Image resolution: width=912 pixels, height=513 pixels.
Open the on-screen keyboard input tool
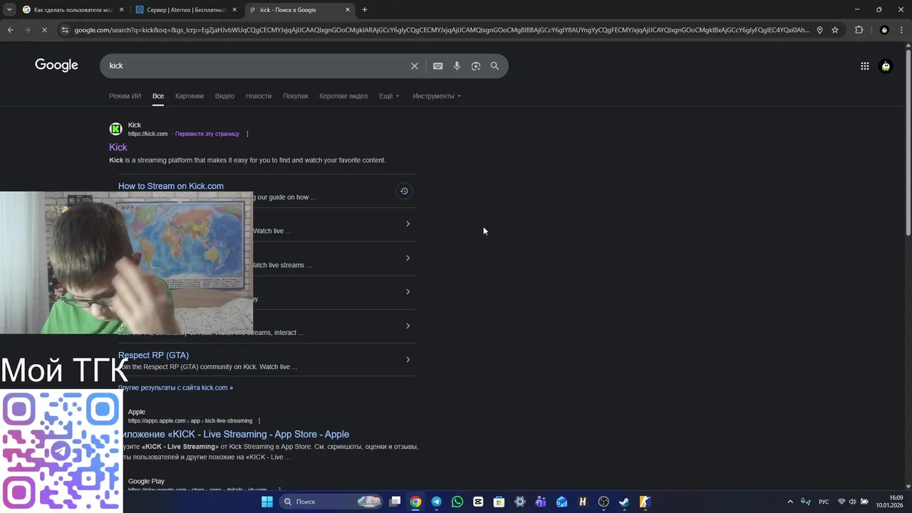(437, 66)
